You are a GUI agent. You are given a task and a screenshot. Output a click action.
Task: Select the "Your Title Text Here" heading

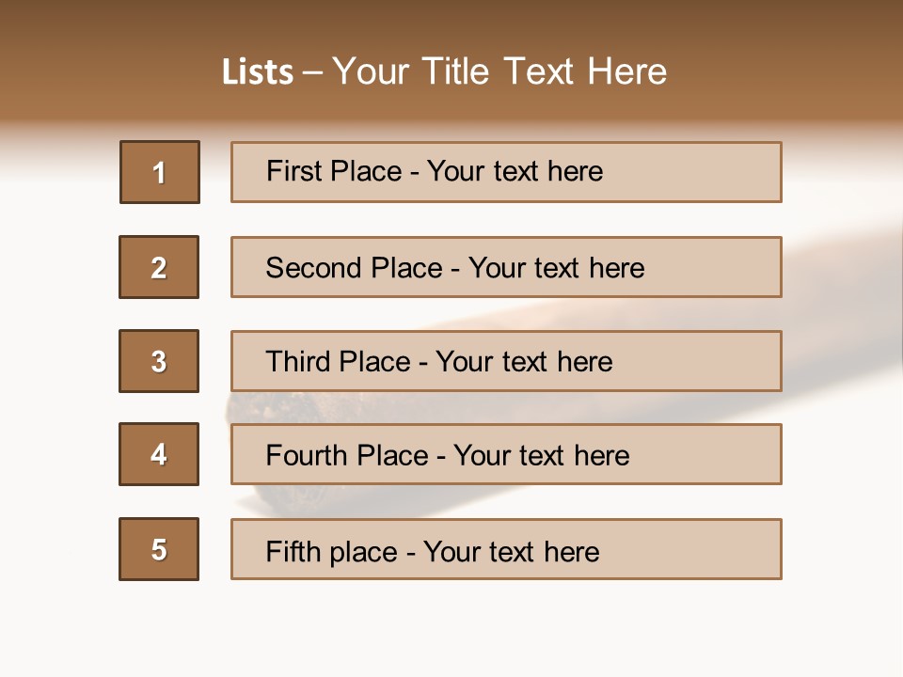coord(499,71)
